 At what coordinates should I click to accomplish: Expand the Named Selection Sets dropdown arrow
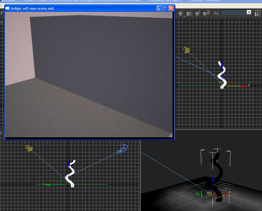click(249, 12)
